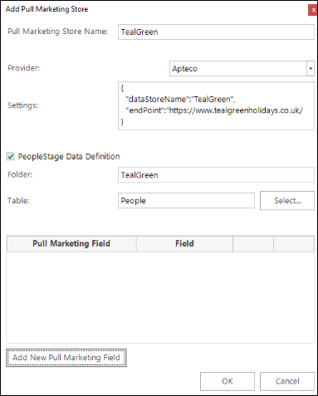Click the Field column header

[184, 243]
